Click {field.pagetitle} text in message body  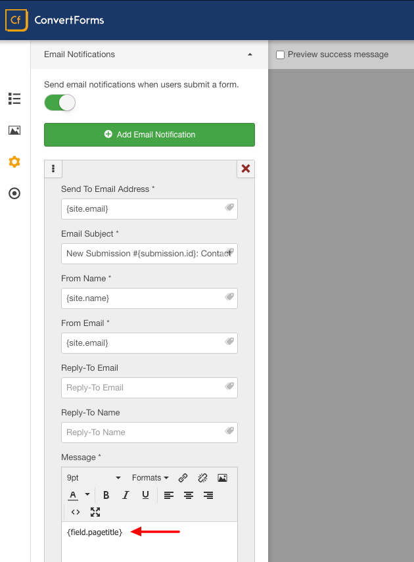pyautogui.click(x=95, y=532)
